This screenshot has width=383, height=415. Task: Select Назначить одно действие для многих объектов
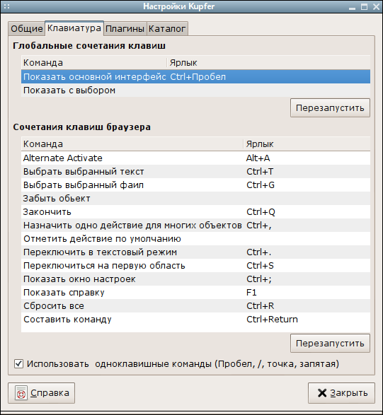coord(195,226)
